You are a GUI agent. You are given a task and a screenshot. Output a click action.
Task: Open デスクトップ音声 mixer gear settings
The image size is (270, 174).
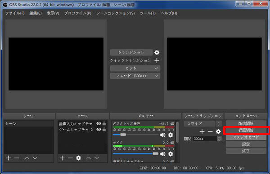tap(171, 135)
